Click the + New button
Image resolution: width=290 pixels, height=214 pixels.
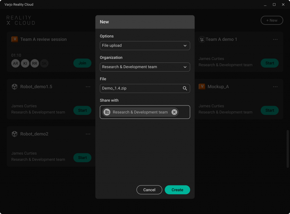[x=272, y=20]
